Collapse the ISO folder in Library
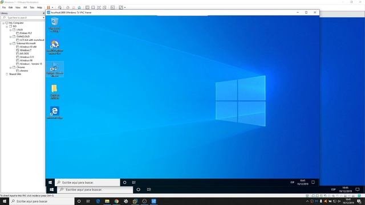This screenshot has width=365, height=205. (7, 27)
